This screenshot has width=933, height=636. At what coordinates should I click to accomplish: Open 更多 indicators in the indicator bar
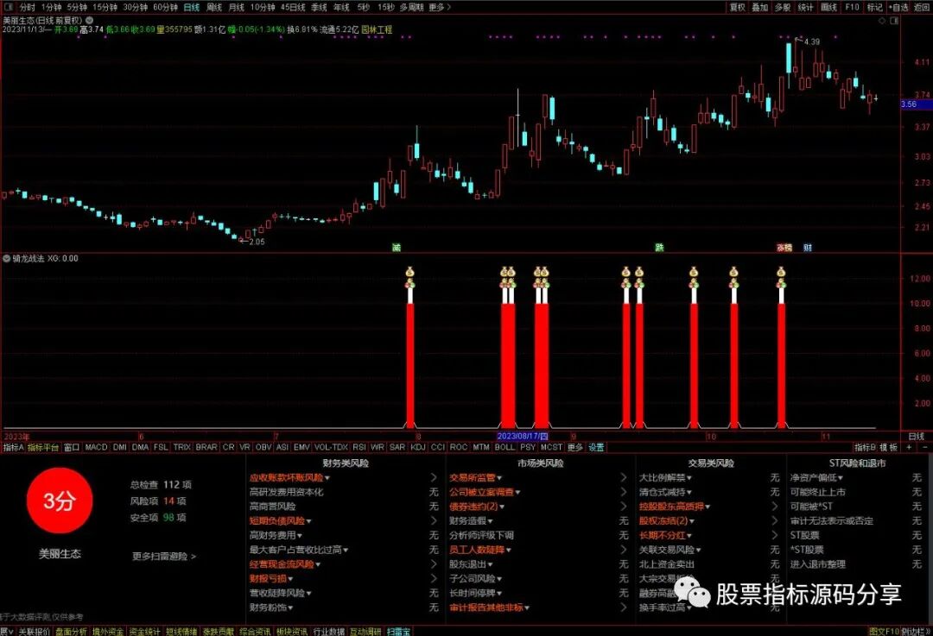coord(574,447)
